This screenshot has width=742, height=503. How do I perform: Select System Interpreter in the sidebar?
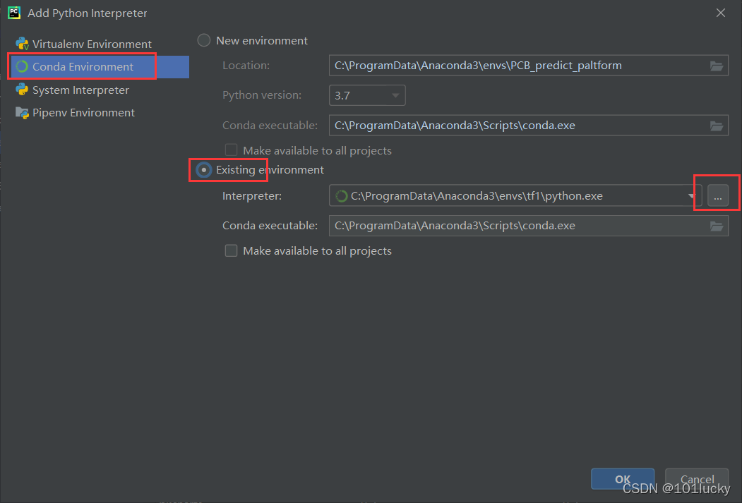99,90
